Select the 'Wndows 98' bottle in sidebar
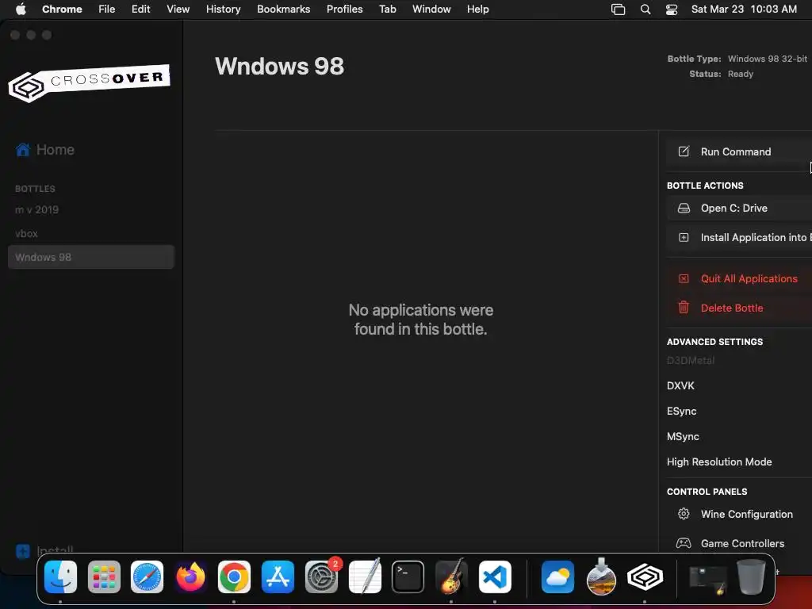Viewport: 812px width, 609px height. coord(90,257)
